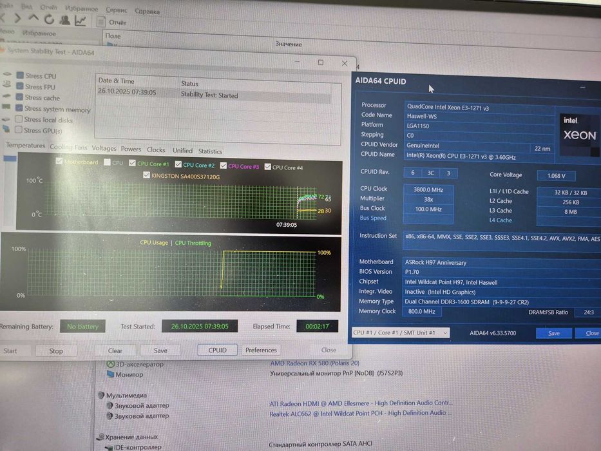This screenshot has width=601, height=451.
Task: Switch to Temperatures tab
Action: tap(26, 146)
